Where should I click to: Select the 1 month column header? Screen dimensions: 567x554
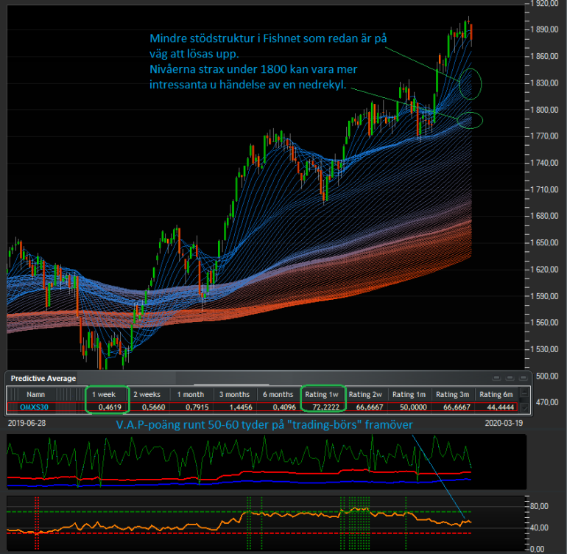(191, 394)
